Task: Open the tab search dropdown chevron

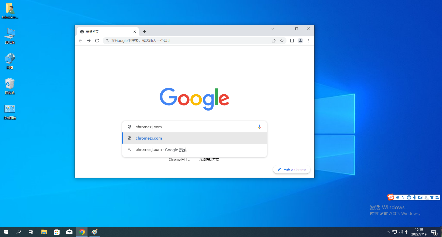Action: pos(273,29)
